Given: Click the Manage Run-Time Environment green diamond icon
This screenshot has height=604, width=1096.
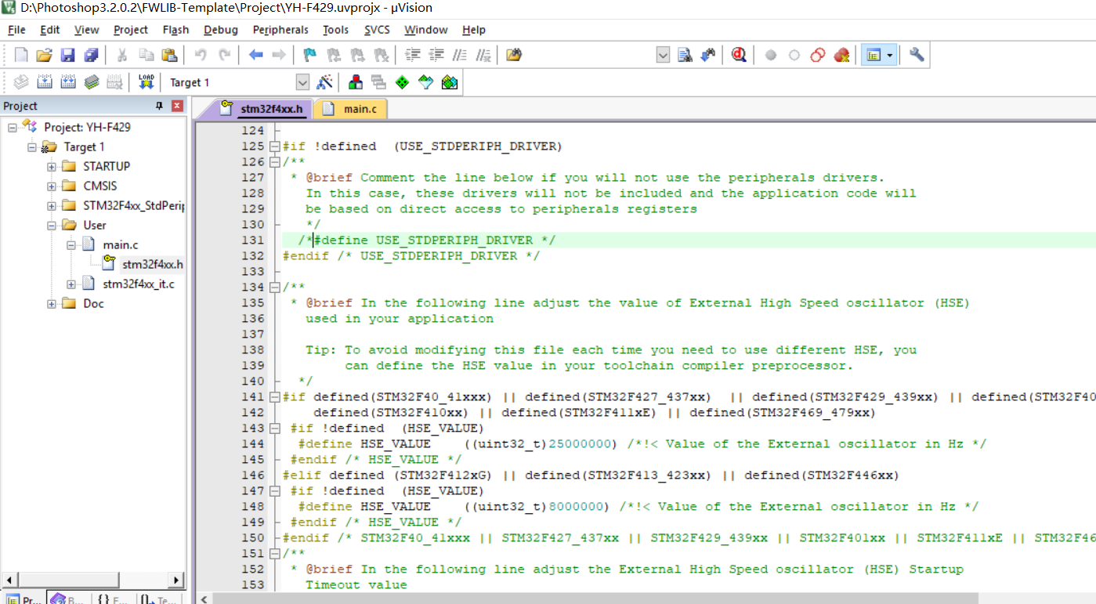Looking at the screenshot, I should tap(402, 82).
